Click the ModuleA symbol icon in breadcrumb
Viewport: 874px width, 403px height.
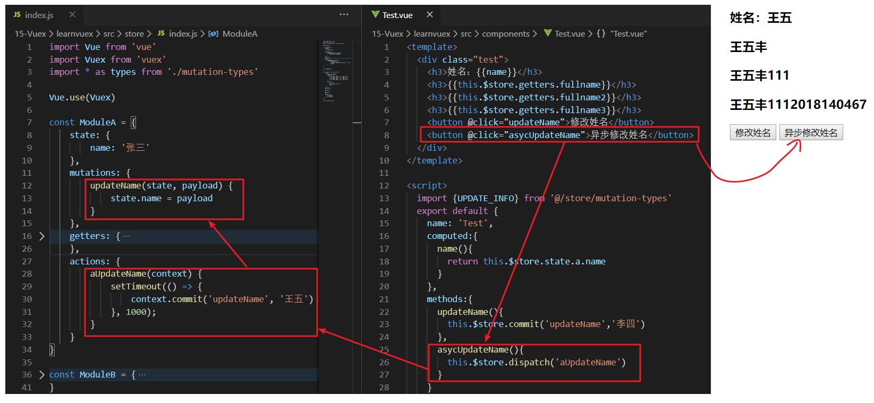tap(213, 34)
